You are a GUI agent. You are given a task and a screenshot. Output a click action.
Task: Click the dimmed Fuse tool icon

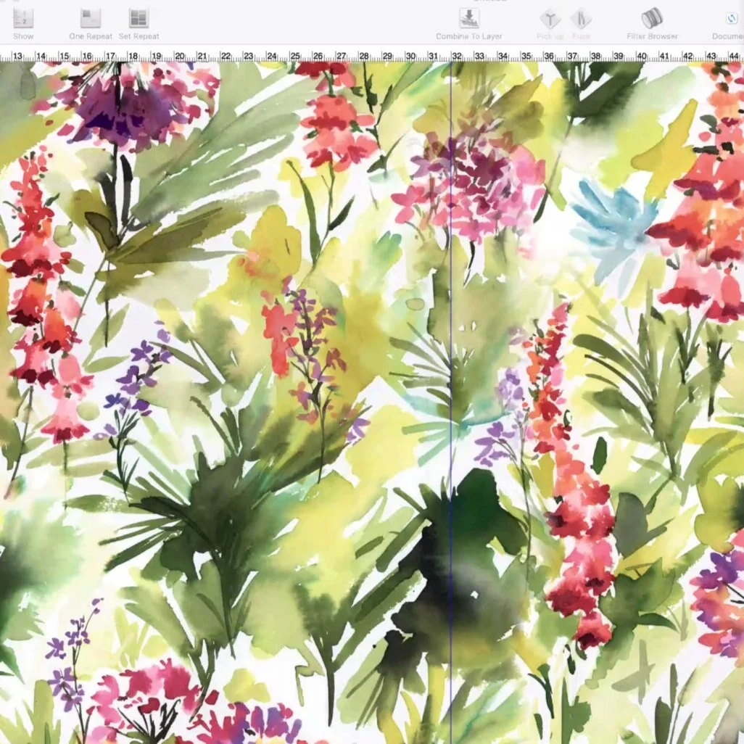(x=581, y=20)
